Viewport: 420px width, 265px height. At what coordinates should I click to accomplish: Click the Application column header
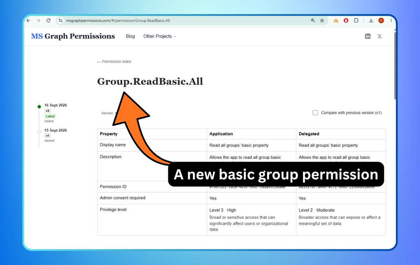tap(221, 134)
